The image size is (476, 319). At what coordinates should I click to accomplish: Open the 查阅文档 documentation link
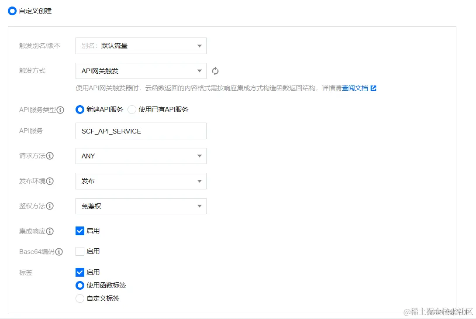pos(355,88)
